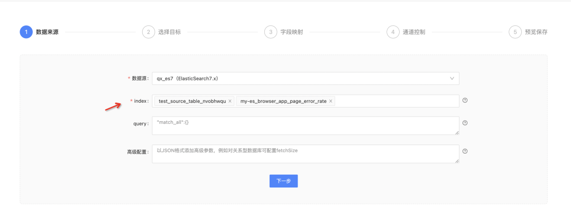Grab resize handle of 高级配置 text area
Viewport: 571px width, 215px height.
(x=457, y=161)
